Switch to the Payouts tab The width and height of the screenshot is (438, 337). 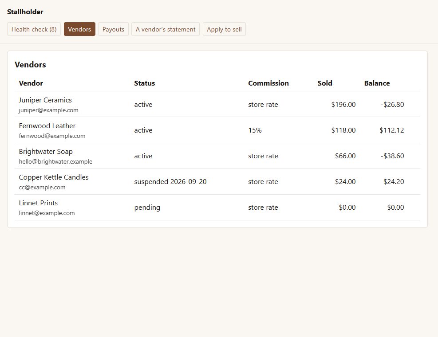(x=113, y=29)
